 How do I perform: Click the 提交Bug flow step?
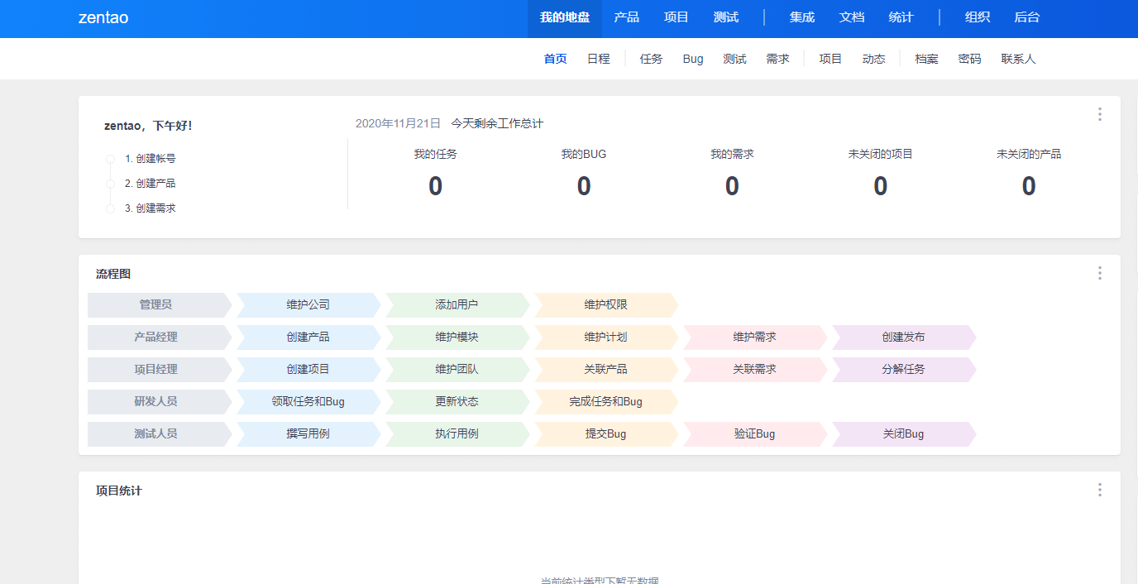[x=605, y=433]
